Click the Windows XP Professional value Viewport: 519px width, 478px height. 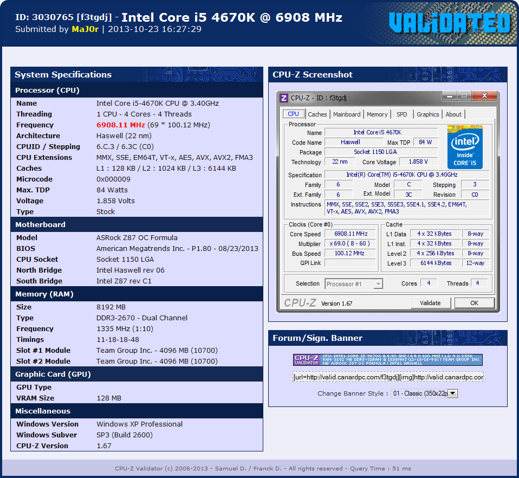tap(139, 424)
